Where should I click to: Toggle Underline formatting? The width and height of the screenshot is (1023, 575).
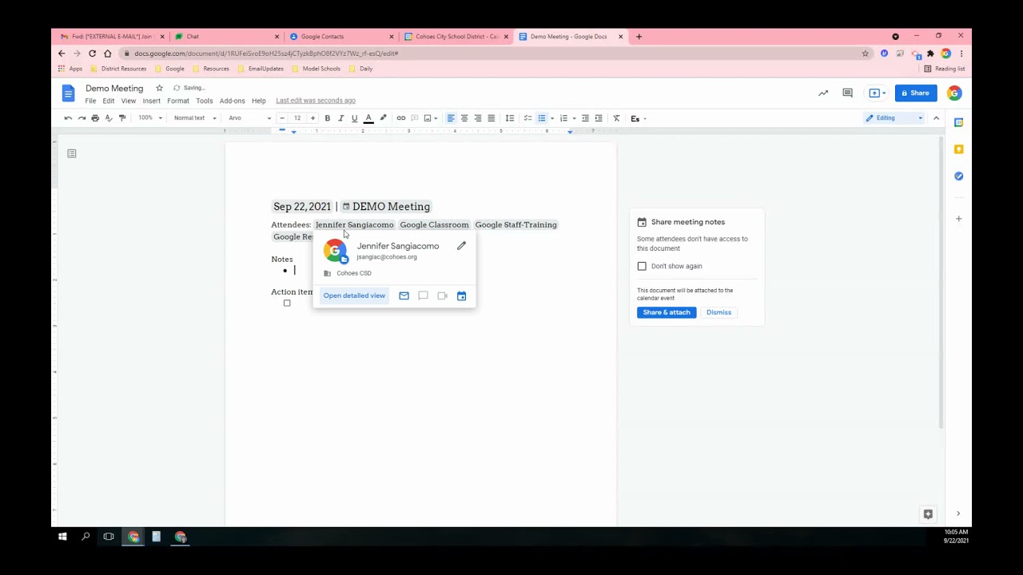click(354, 118)
